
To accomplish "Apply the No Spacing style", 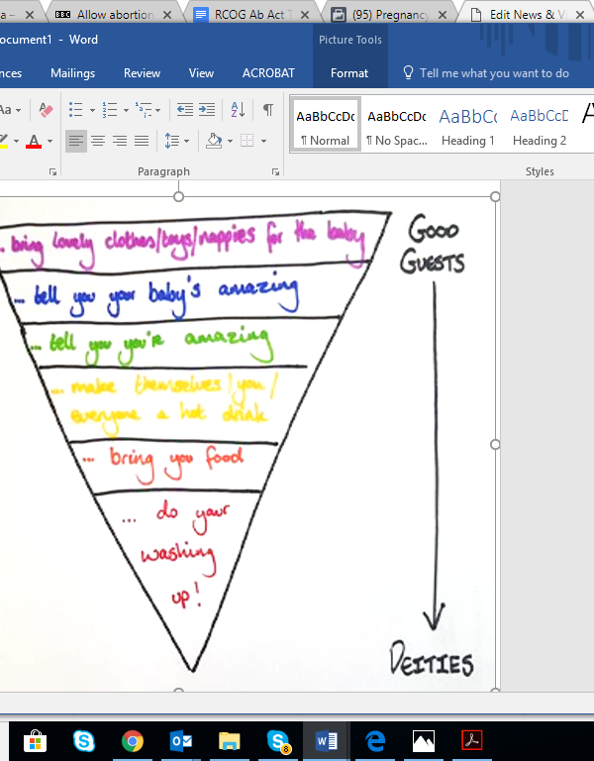I will click(x=397, y=126).
